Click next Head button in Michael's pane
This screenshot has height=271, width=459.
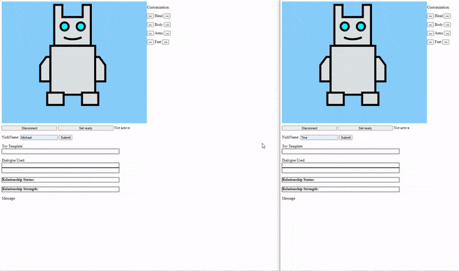point(167,16)
